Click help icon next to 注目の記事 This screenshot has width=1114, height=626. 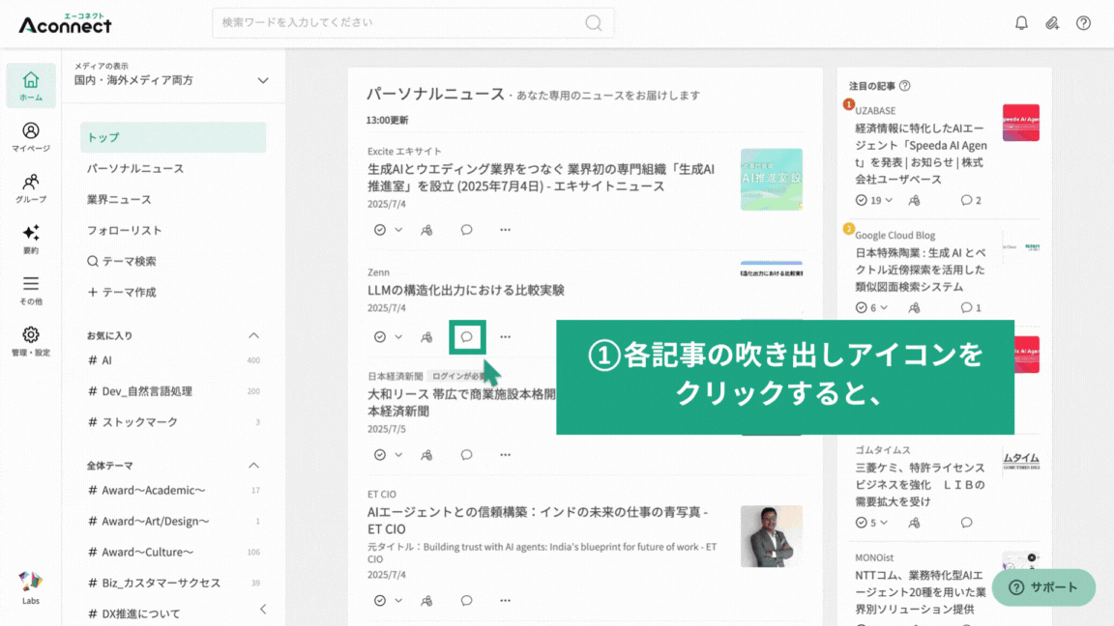[904, 86]
